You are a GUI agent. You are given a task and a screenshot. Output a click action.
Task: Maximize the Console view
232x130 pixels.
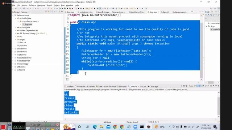coord(219,86)
